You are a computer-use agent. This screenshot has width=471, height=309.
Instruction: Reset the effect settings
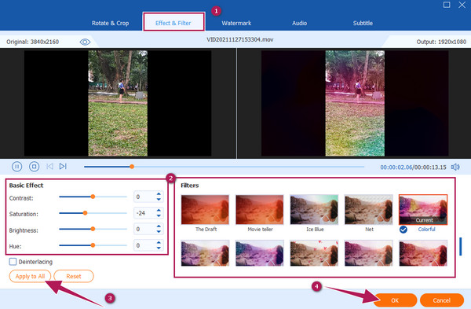point(74,276)
